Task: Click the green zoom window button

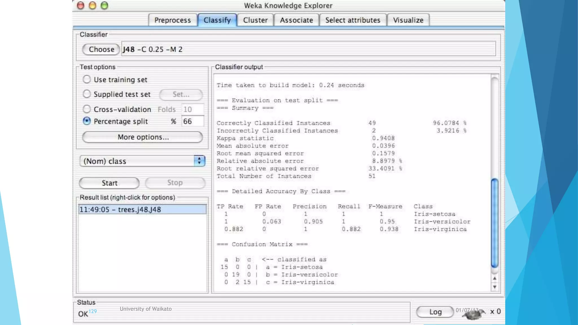Action: coord(104,5)
